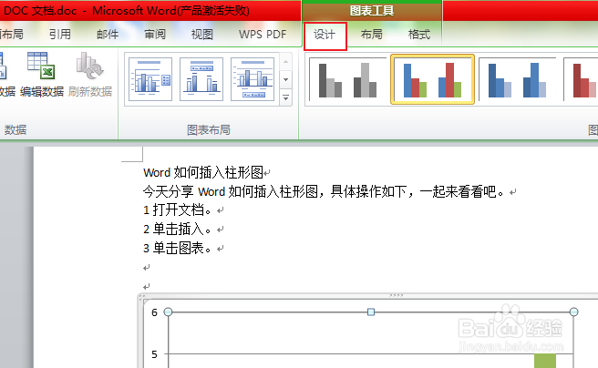
Task: Switch to the 审阅 ribbon tab
Action: click(155, 35)
